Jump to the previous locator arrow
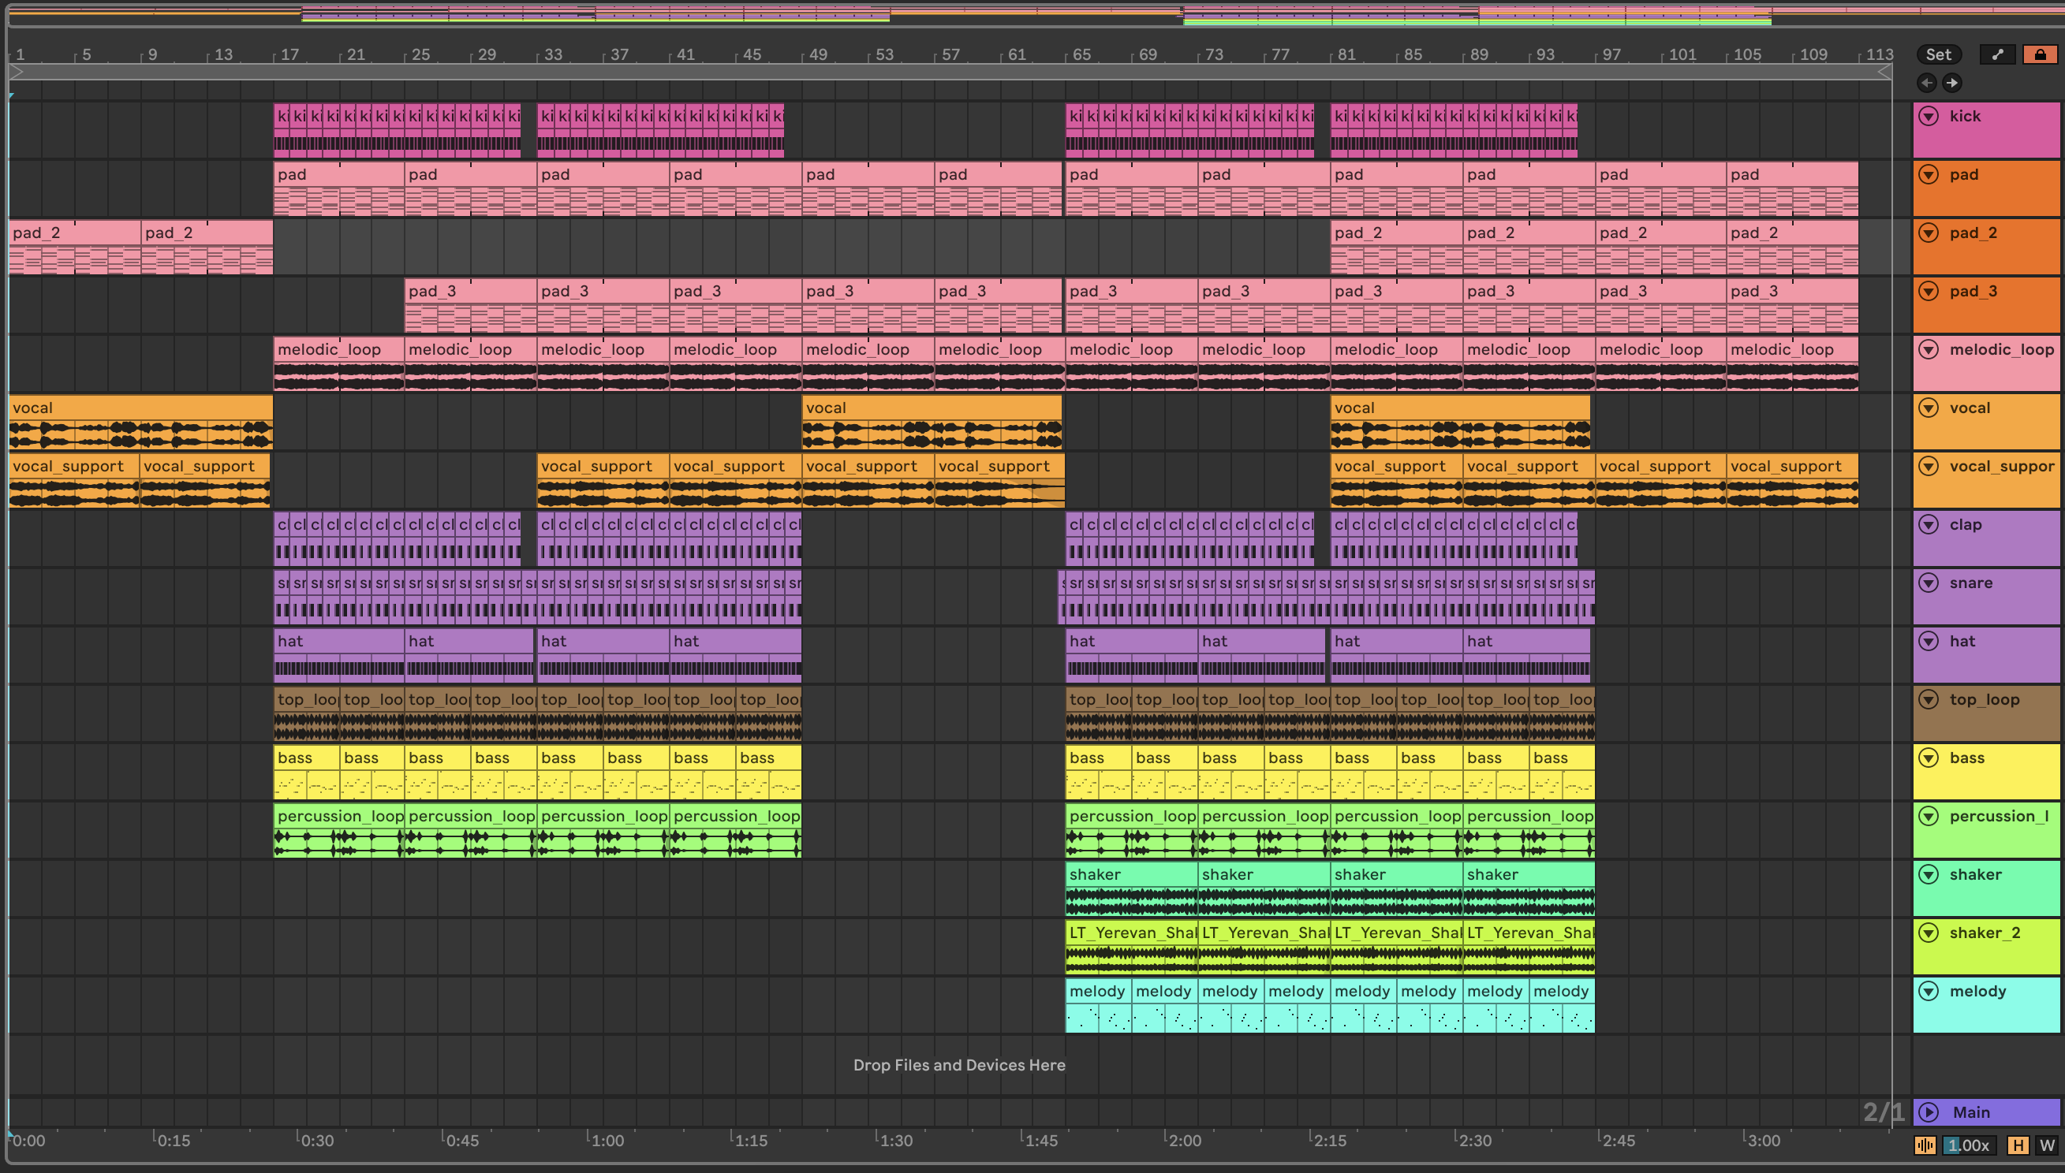This screenshot has width=2065, height=1173. click(1926, 83)
